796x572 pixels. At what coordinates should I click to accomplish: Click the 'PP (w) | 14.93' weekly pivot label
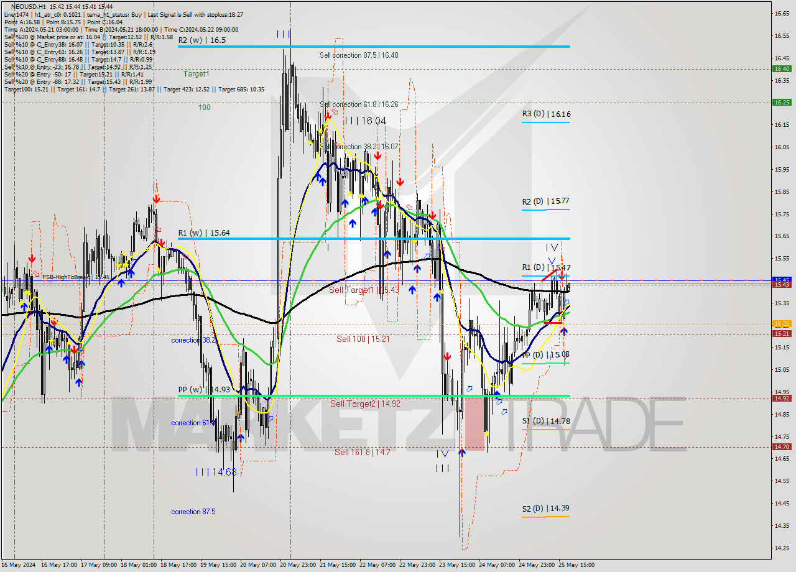point(204,390)
